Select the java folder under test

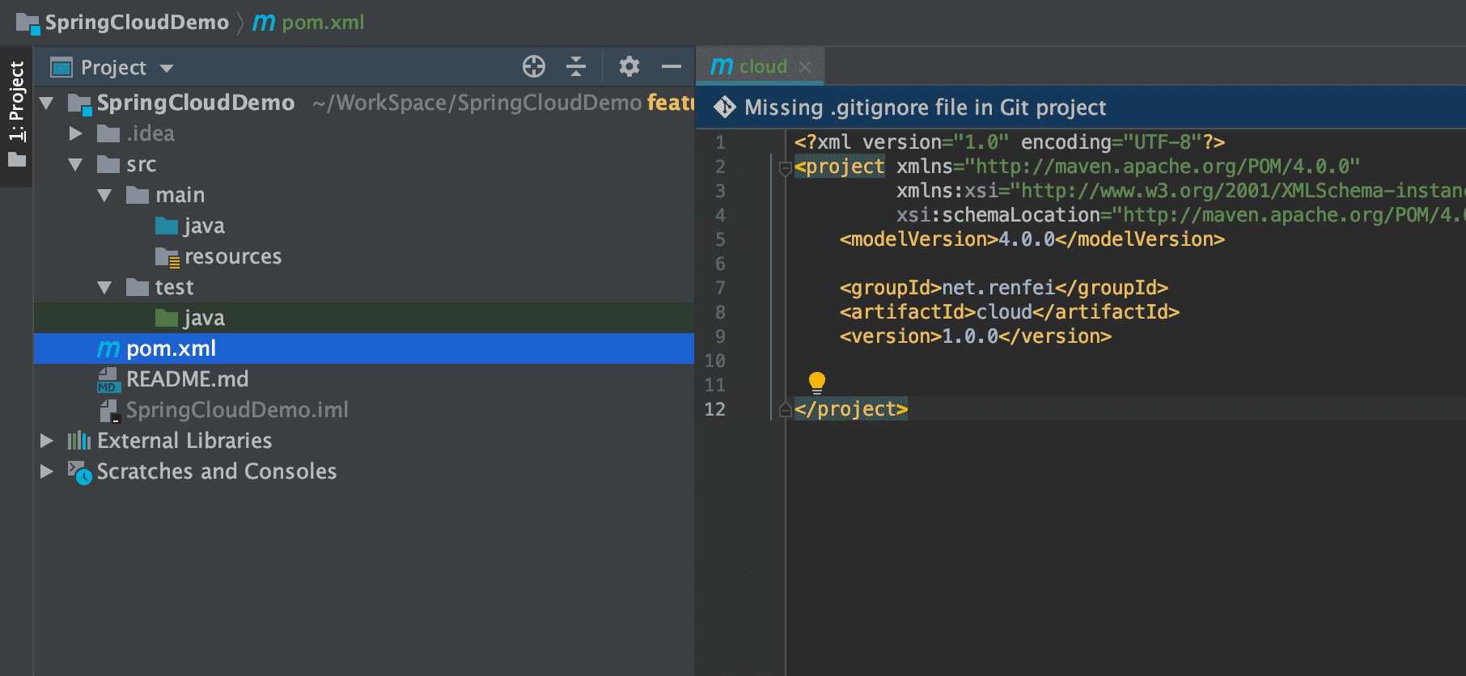click(364, 318)
